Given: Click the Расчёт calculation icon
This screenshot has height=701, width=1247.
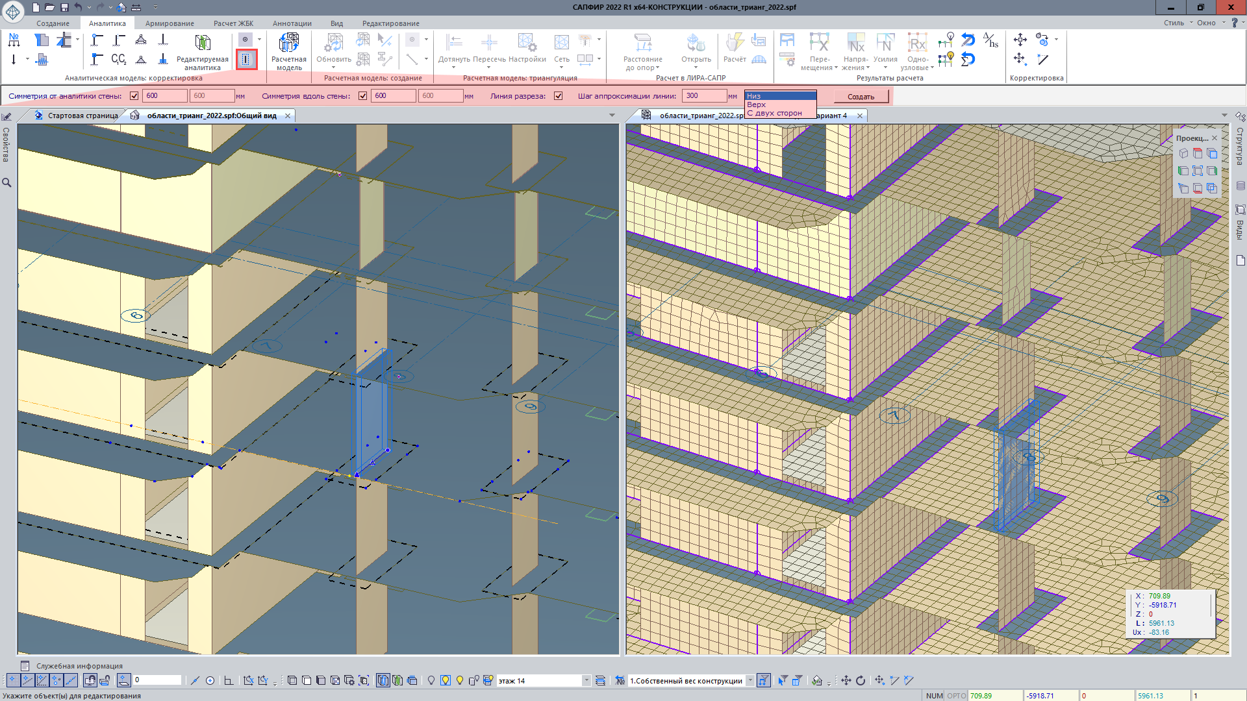Looking at the screenshot, I should click(735, 43).
